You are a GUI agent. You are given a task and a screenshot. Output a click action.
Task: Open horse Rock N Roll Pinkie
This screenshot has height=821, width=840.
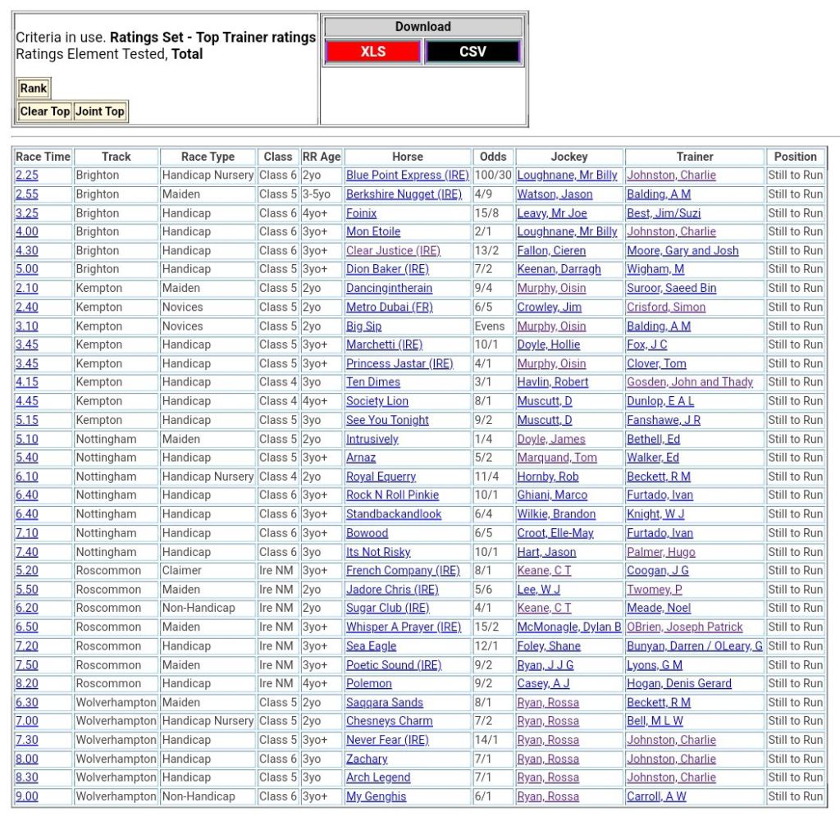coord(392,495)
